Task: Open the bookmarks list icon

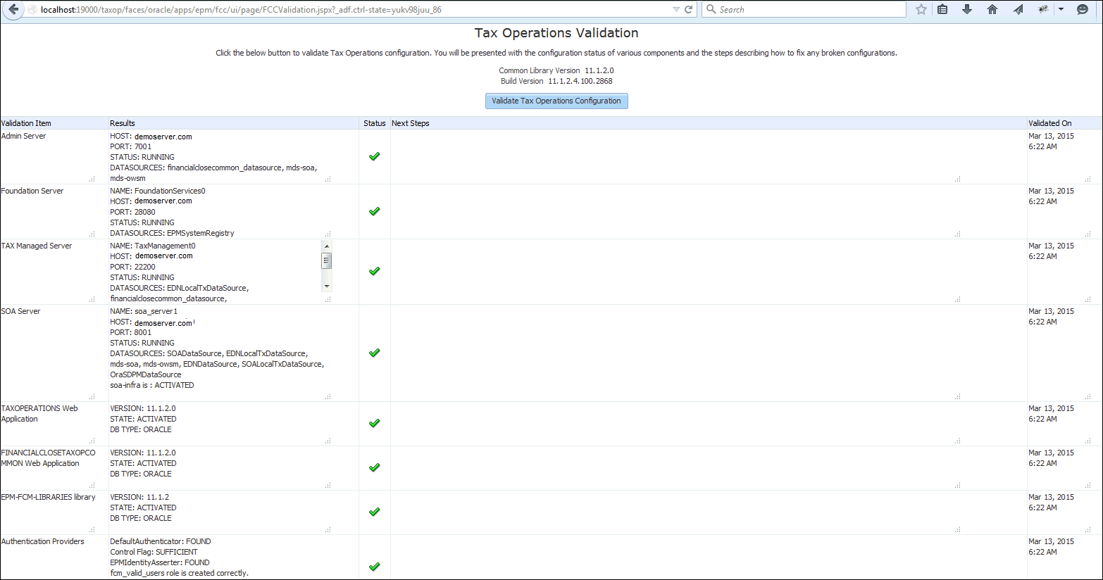Action: pyautogui.click(x=942, y=10)
